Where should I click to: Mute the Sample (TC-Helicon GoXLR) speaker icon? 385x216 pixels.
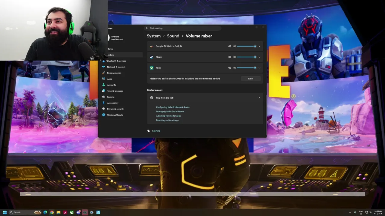point(229,46)
